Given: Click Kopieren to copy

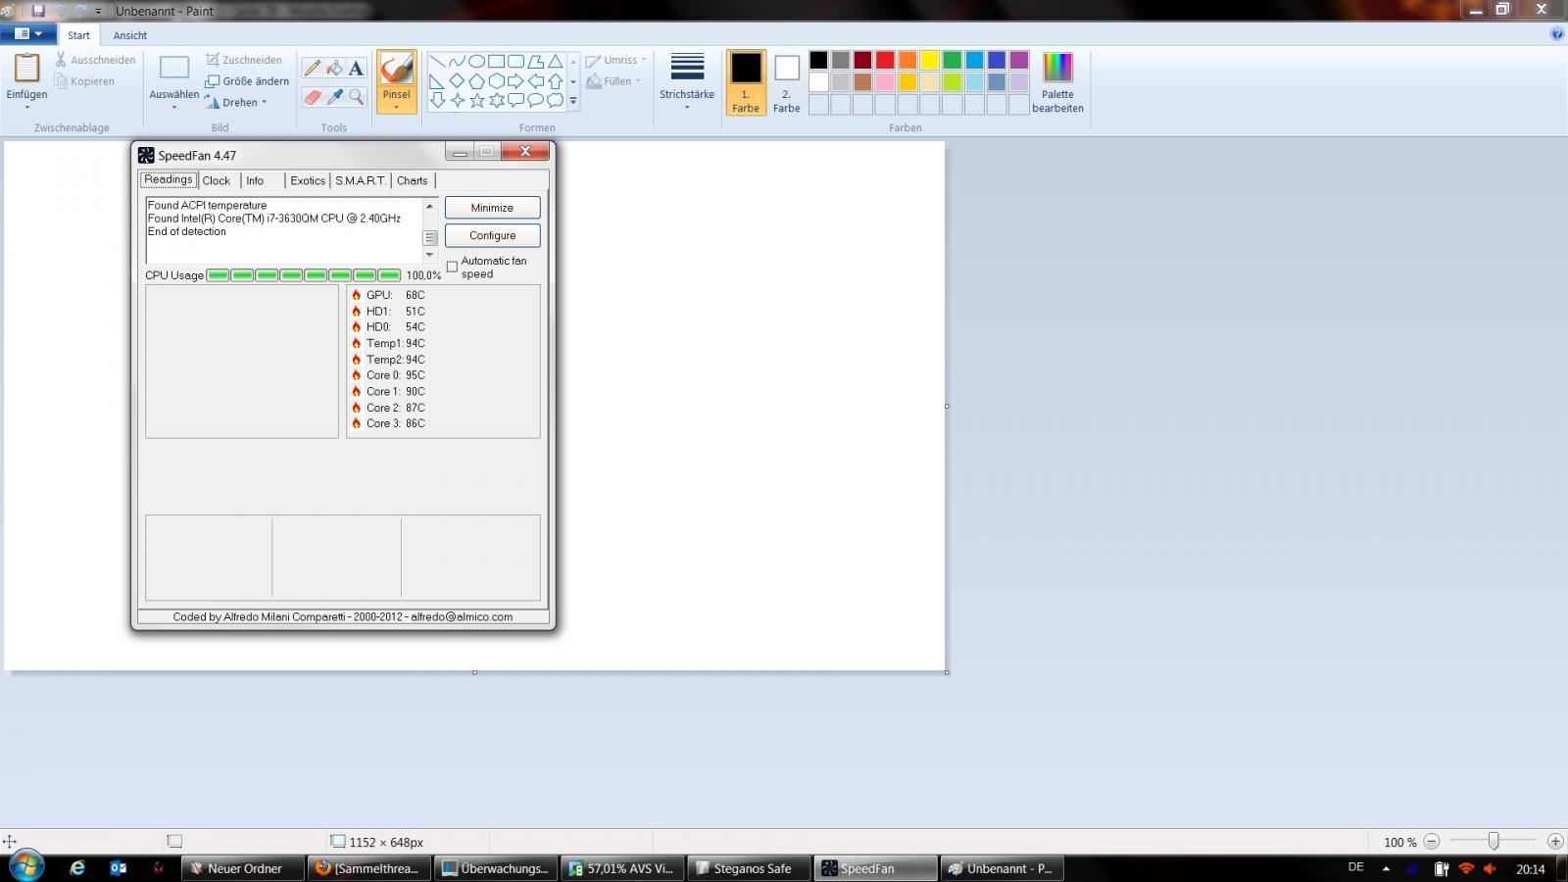Looking at the screenshot, I should coord(85,81).
